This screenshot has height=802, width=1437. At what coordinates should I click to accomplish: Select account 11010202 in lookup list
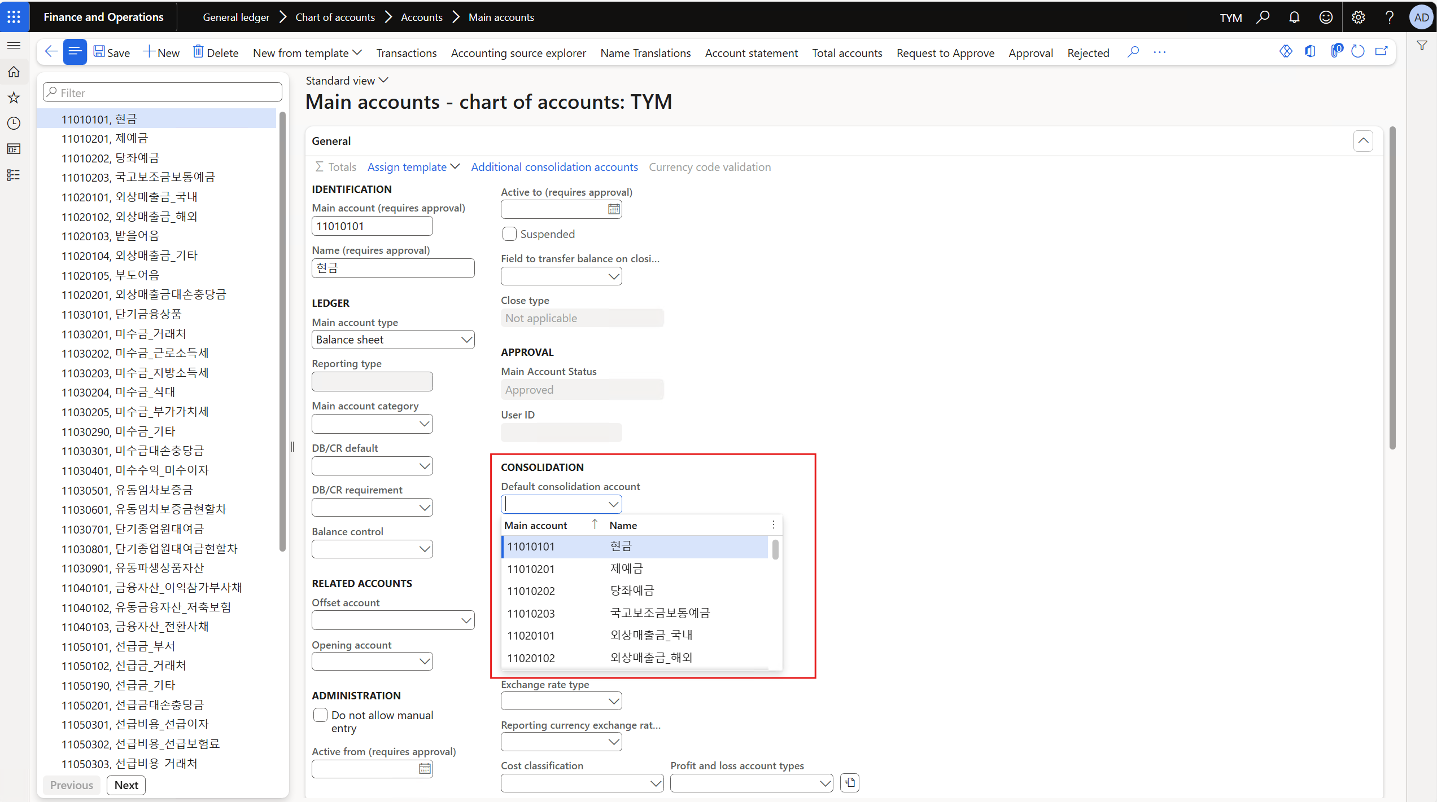(x=531, y=591)
